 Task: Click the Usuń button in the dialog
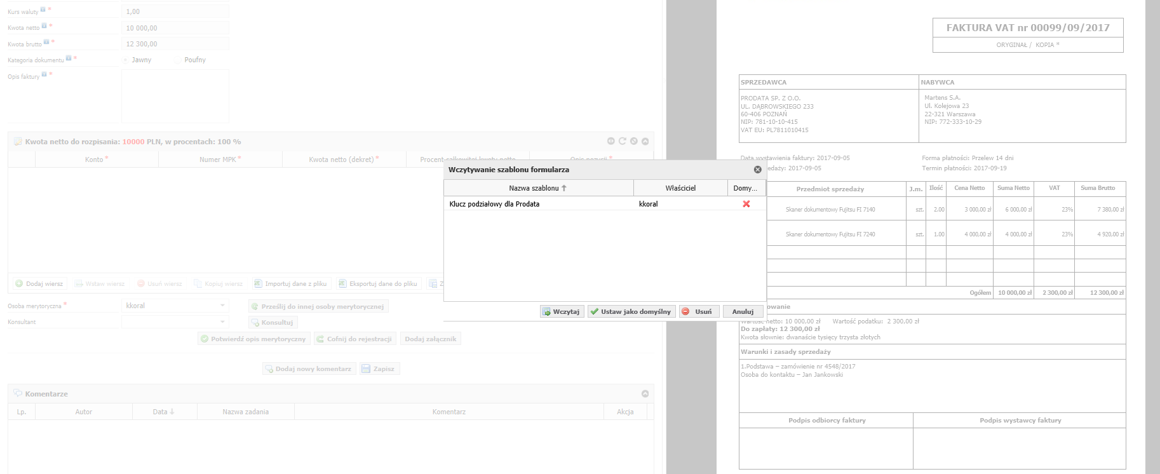[x=698, y=311]
